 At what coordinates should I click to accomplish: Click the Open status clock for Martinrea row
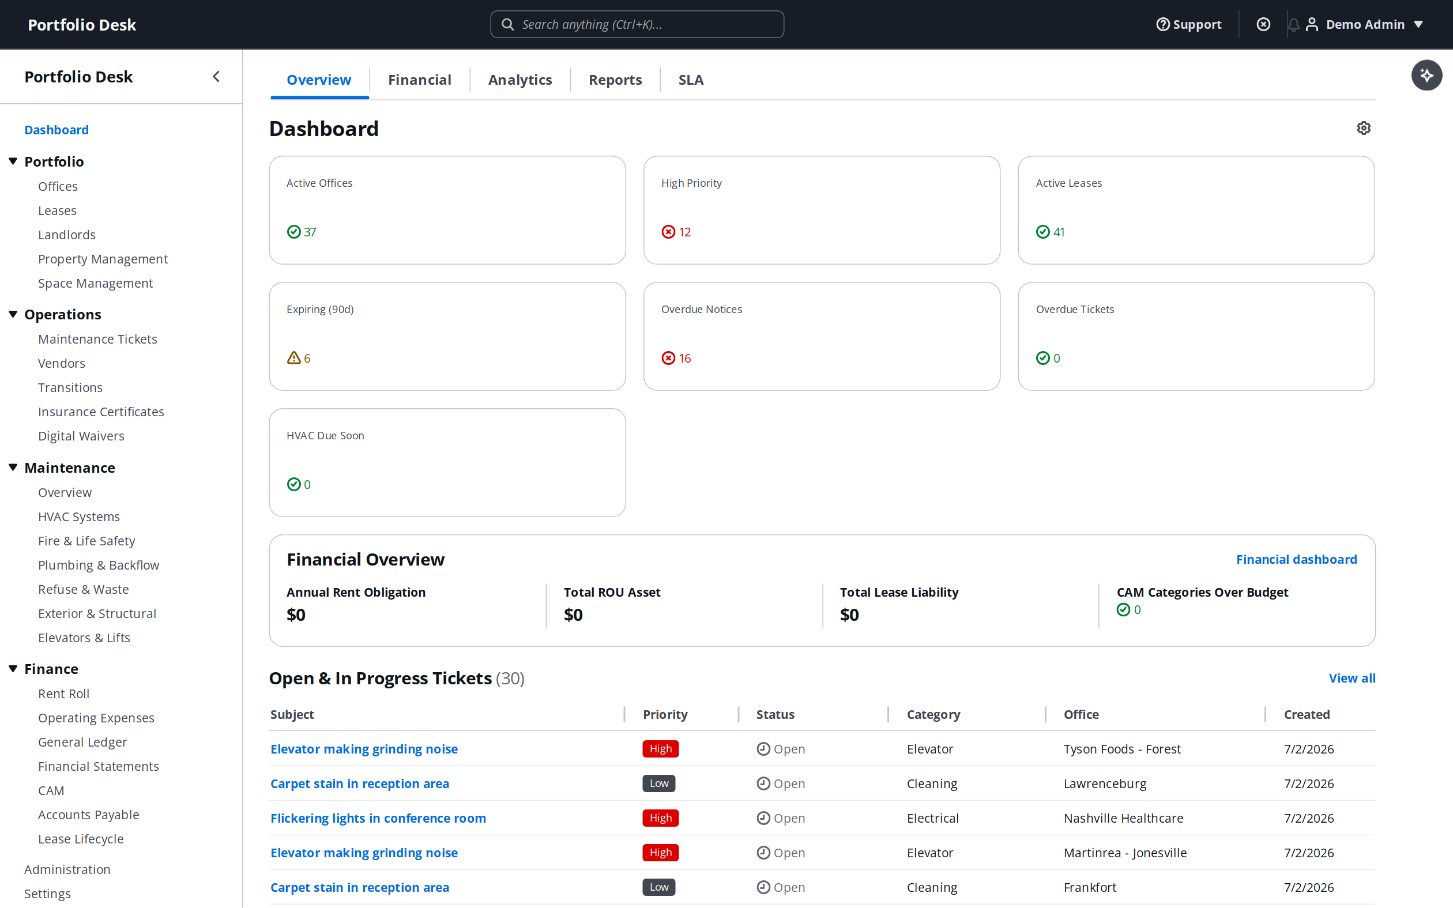pyautogui.click(x=763, y=853)
